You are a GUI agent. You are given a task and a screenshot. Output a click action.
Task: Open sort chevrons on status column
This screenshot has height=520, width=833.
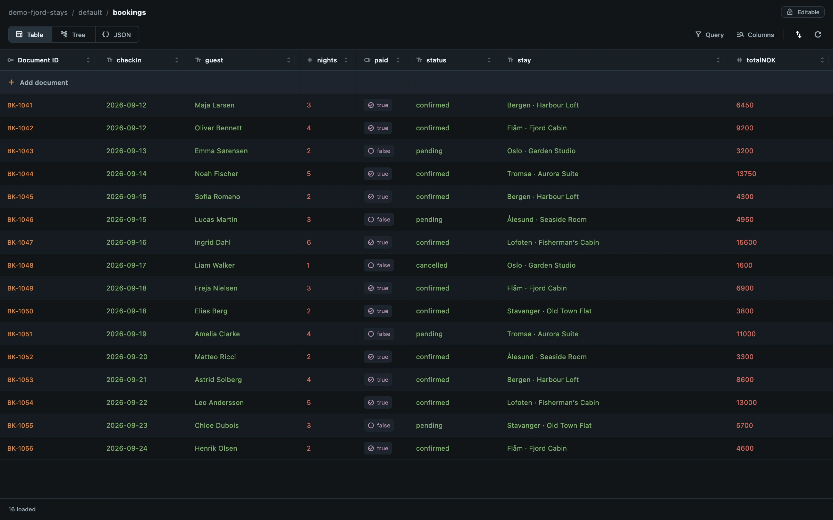[x=489, y=60]
